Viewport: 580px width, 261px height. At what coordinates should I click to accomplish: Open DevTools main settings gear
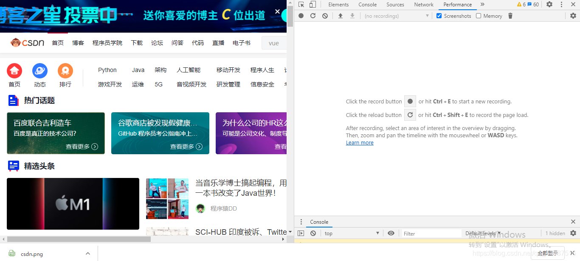[549, 5]
